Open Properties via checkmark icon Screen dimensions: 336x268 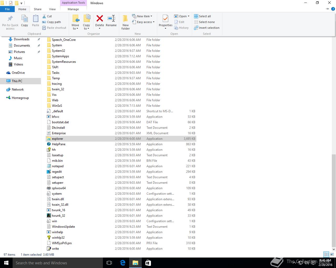166,19
